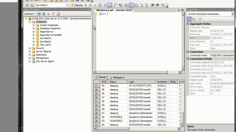Click the Execute button

[77, 5]
